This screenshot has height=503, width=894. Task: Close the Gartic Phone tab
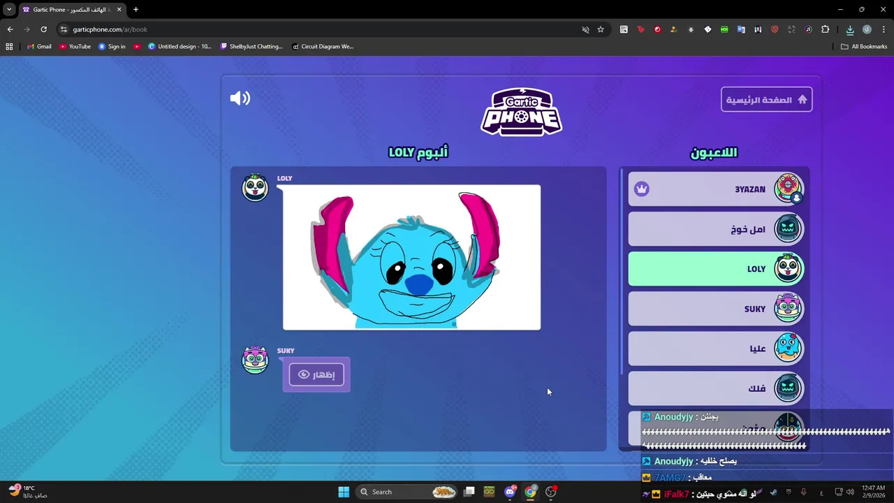tap(119, 10)
